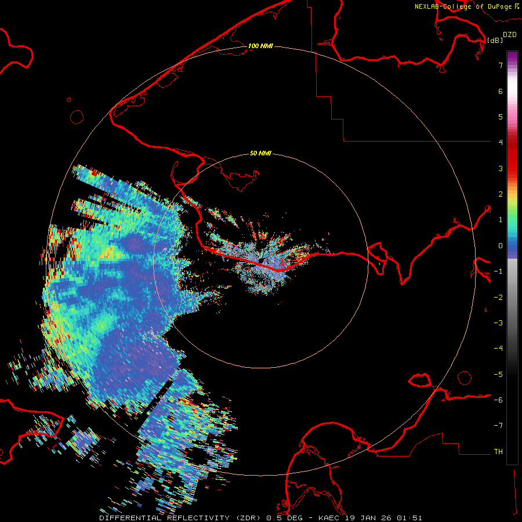Click the radar site center of the range rings
Viewport: 522px width, 522px height.
tap(260, 260)
